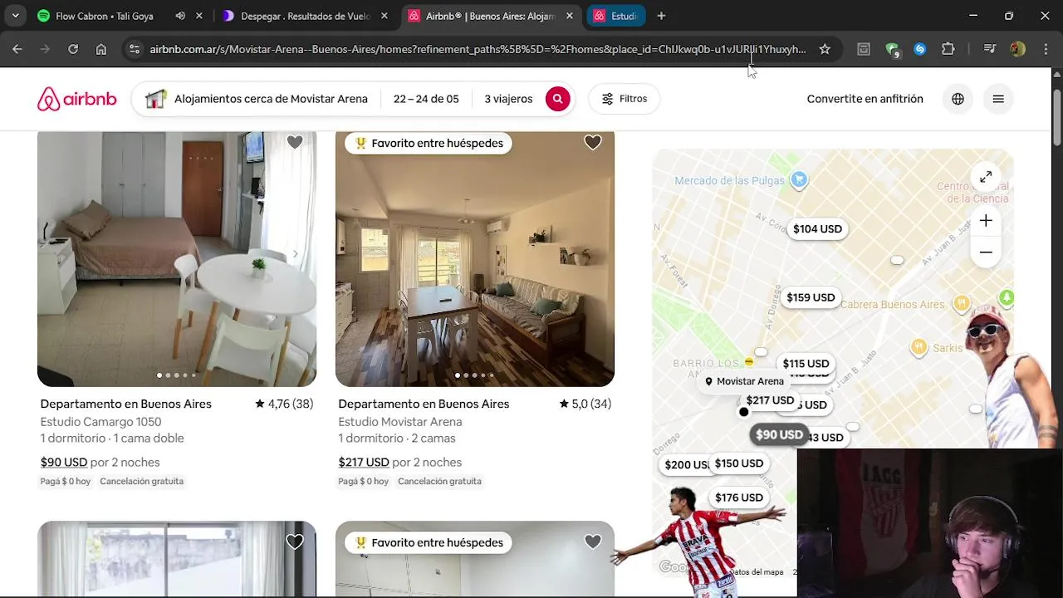The height and width of the screenshot is (598, 1063).
Task: Click the 4,76 (38) rating text
Action: 284,404
